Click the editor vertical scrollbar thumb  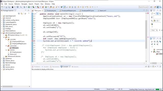click(146, 34)
